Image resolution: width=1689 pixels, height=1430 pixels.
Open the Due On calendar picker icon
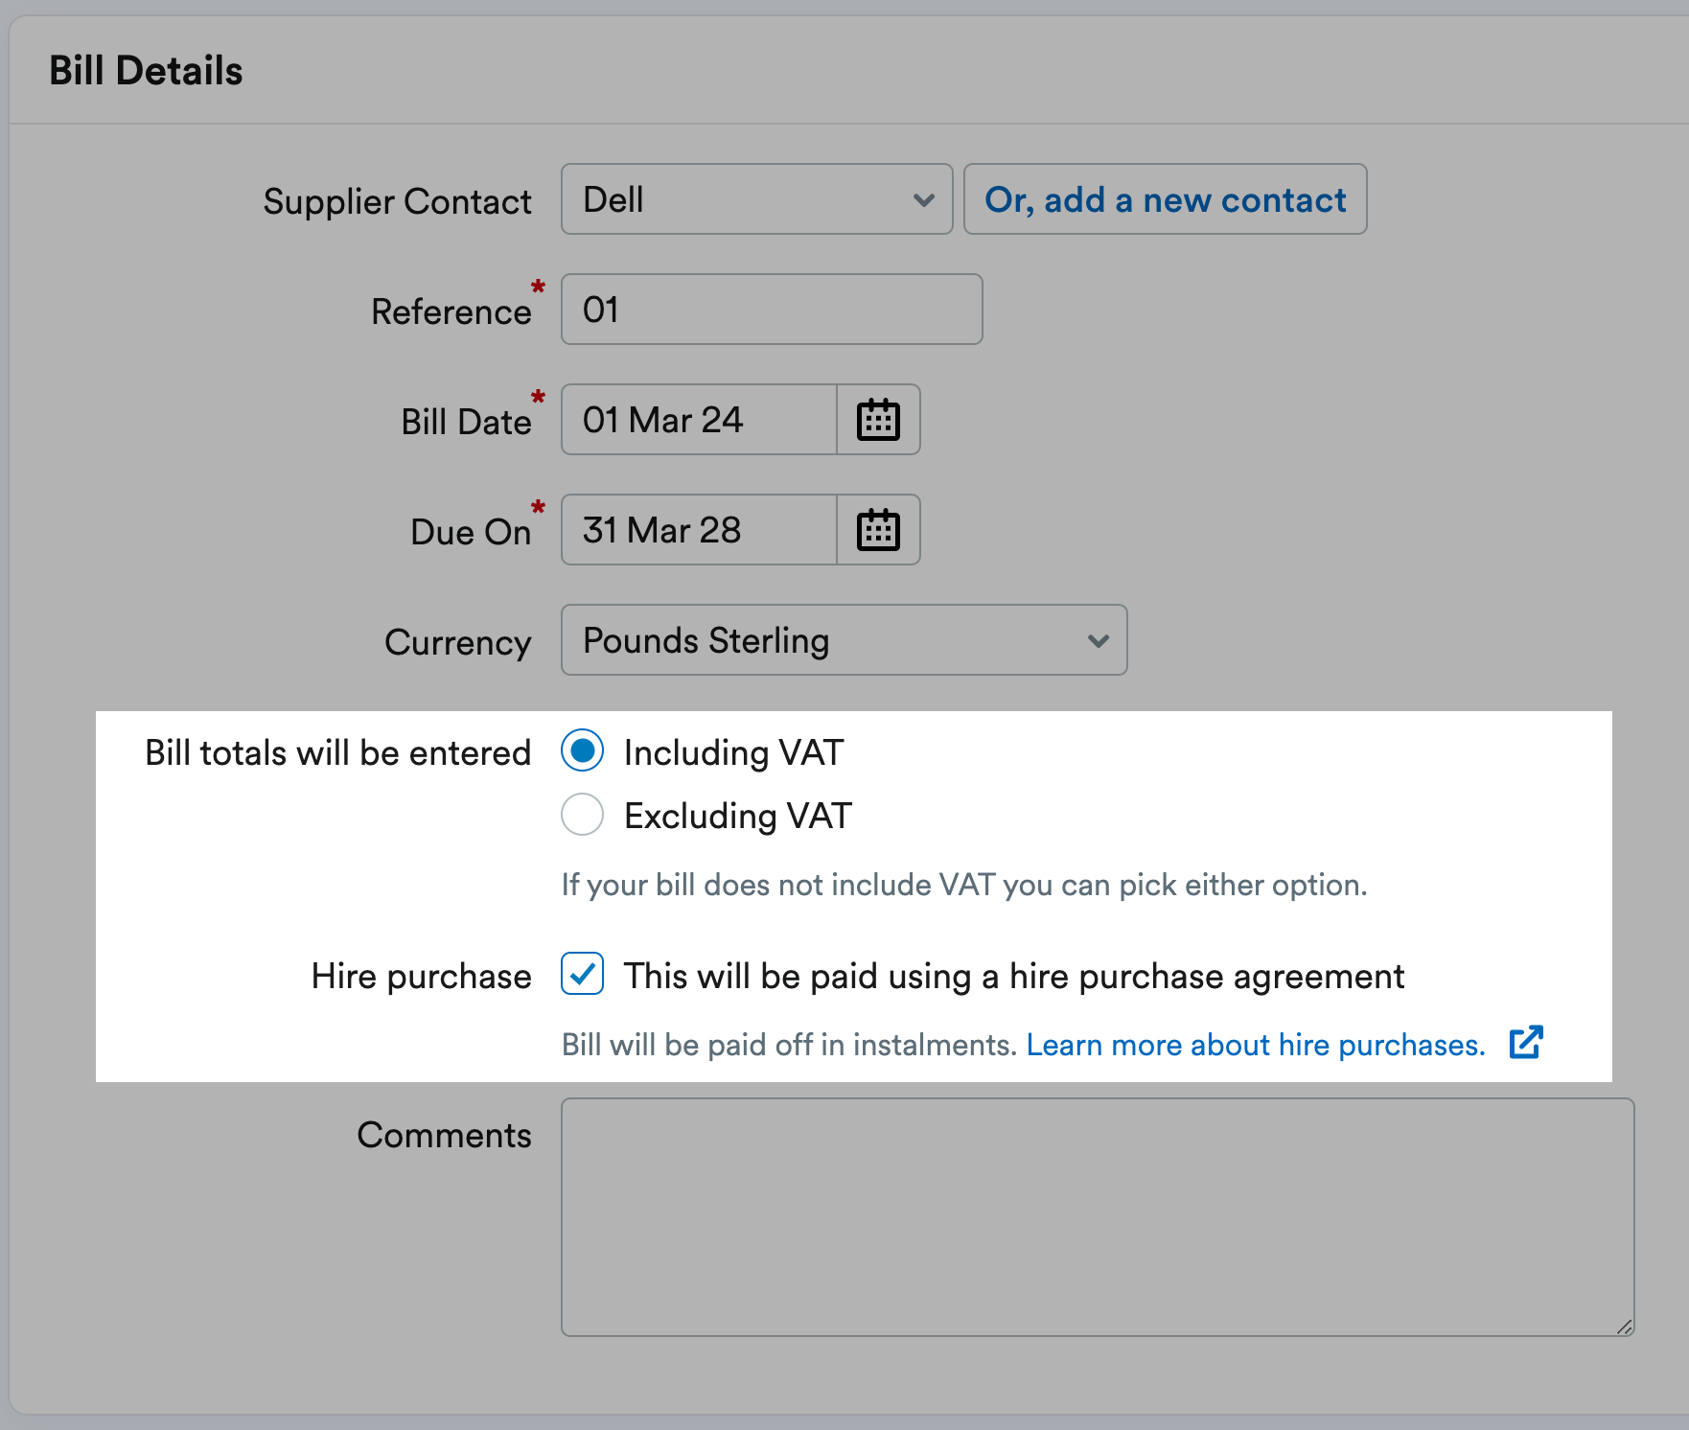[x=878, y=530]
